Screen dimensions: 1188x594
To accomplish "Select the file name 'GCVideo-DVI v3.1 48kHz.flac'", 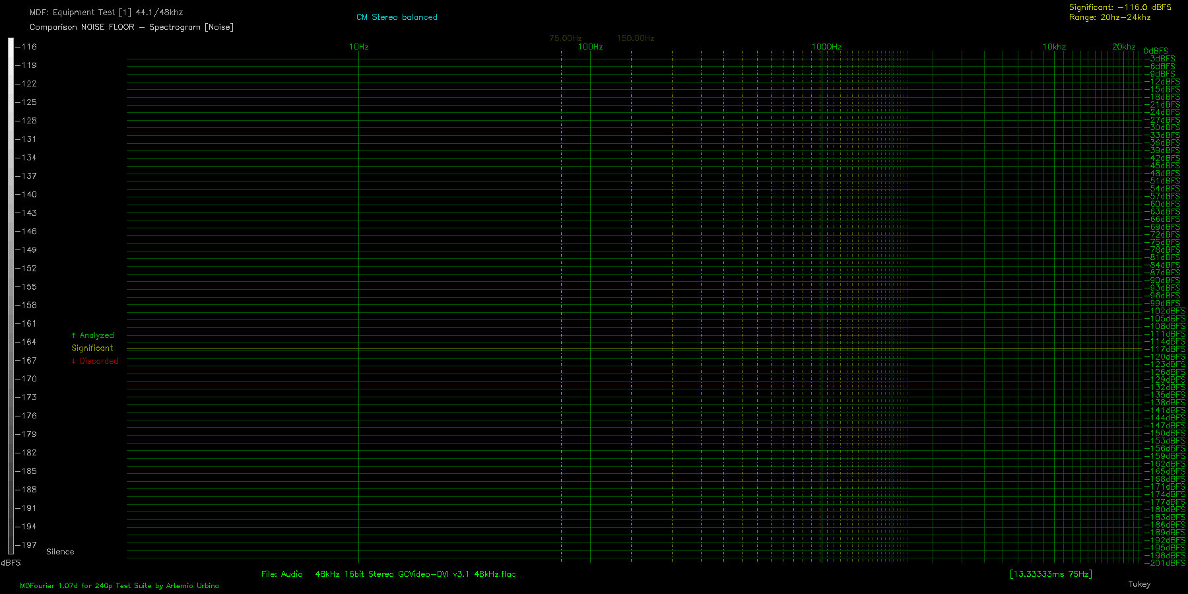I will [457, 574].
